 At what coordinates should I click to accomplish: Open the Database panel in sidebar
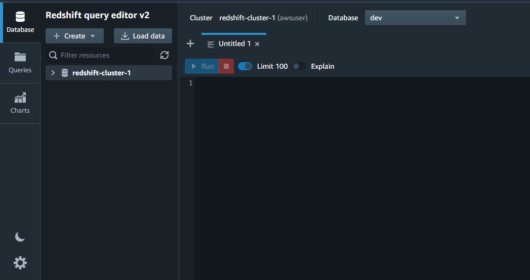(x=20, y=22)
